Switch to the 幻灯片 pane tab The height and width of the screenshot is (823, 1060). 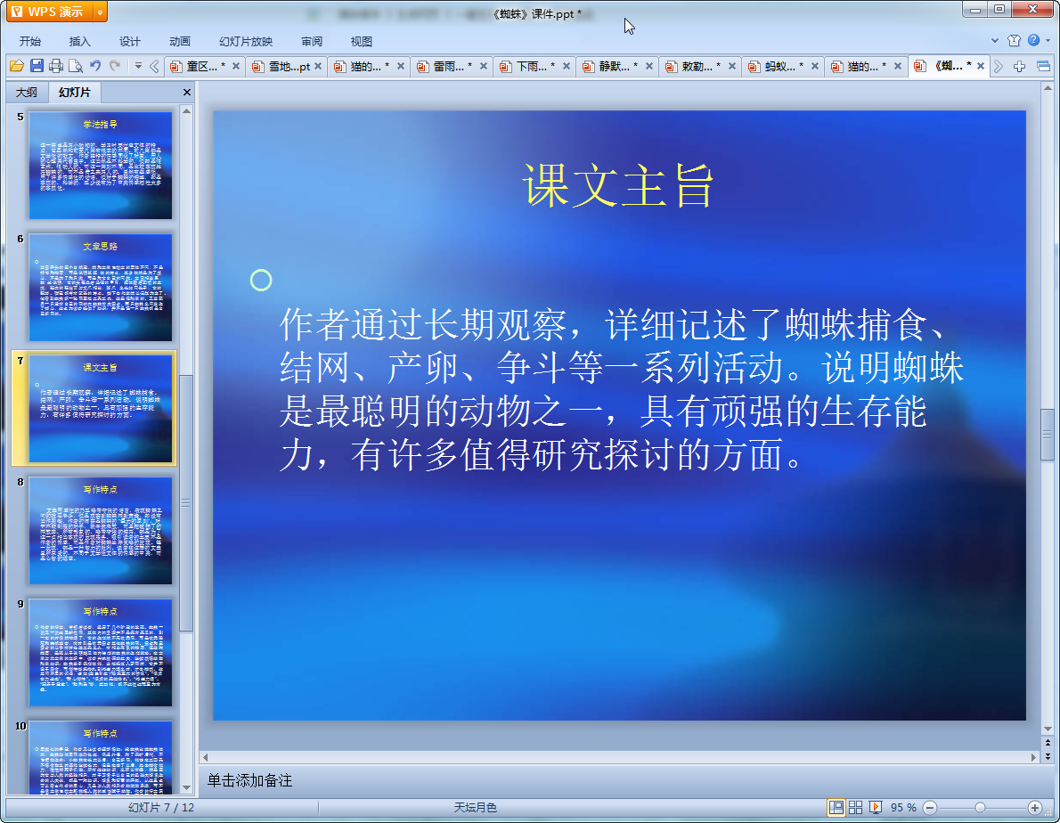[x=74, y=92]
